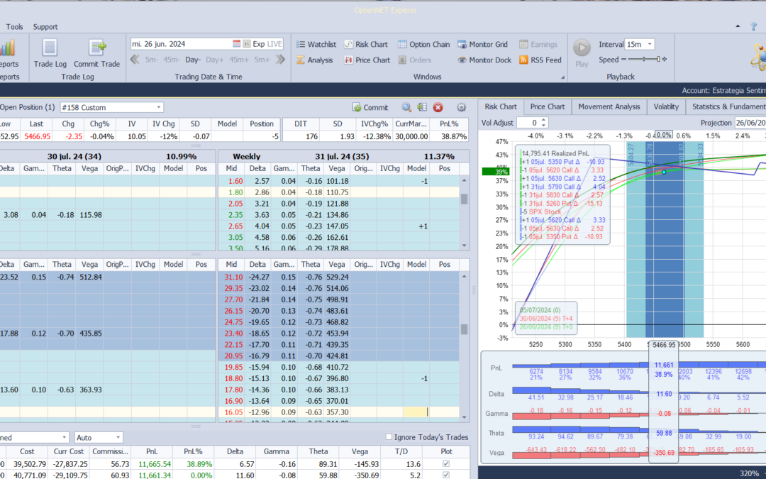Switch to the Movement Analysis tab
766x479 pixels.
(x=609, y=106)
